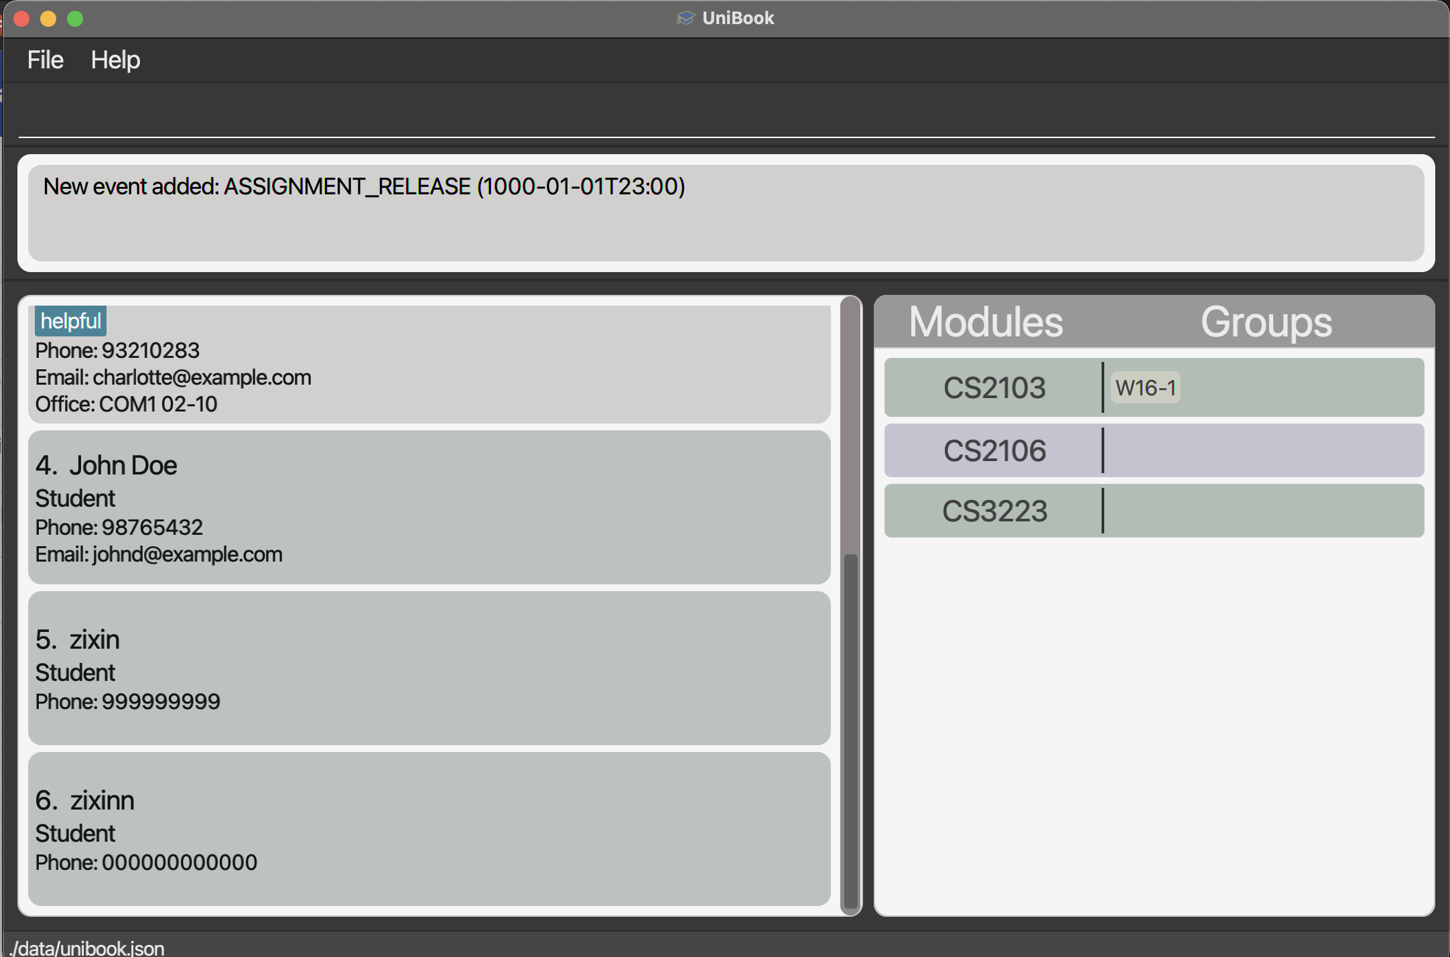This screenshot has width=1450, height=957.
Task: Click the UniBook graduation cap icon
Action: pos(685,18)
